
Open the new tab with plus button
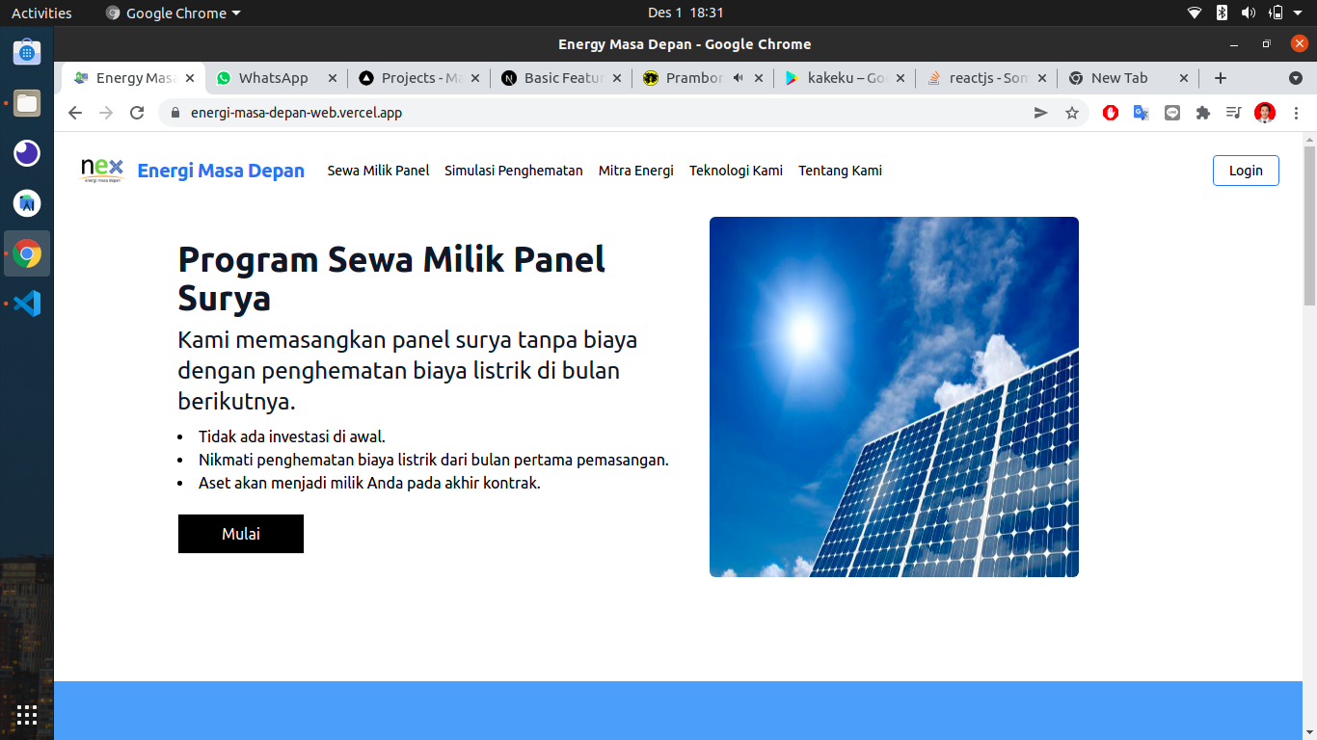tap(1221, 78)
